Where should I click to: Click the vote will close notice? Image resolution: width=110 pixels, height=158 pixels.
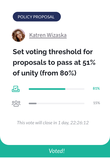53,122
